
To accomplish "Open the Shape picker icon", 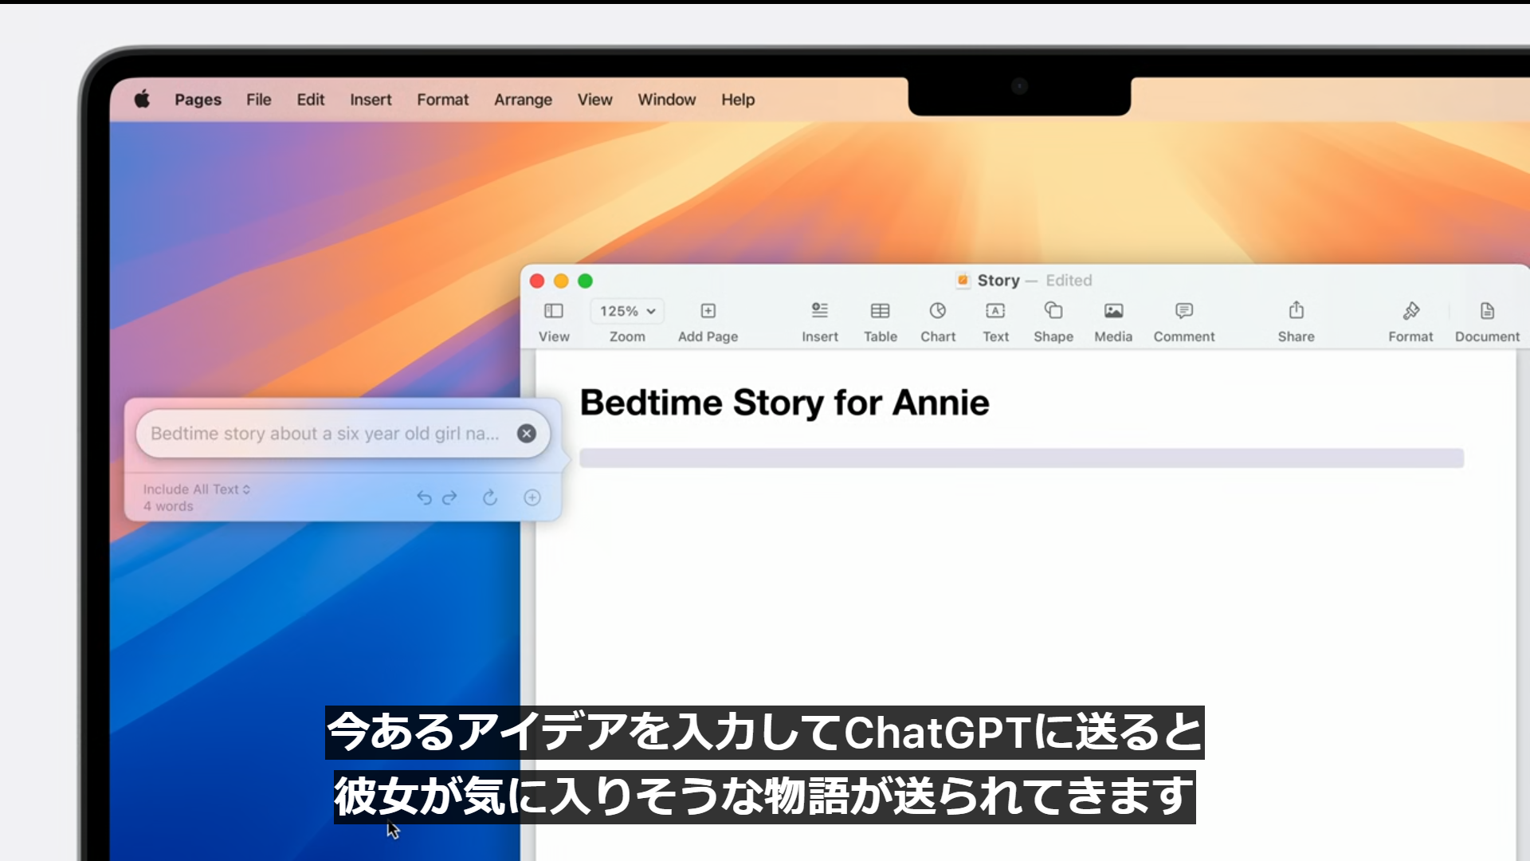I will (1053, 312).
